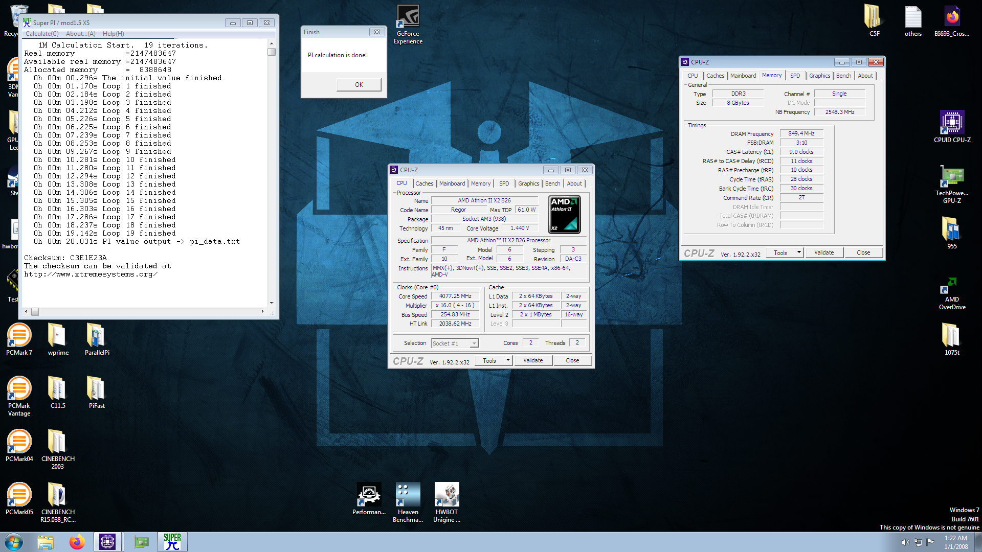Expand Tools dropdown arrow in Memory CPU-Z
Screen dimensions: 982x552
tap(799, 252)
